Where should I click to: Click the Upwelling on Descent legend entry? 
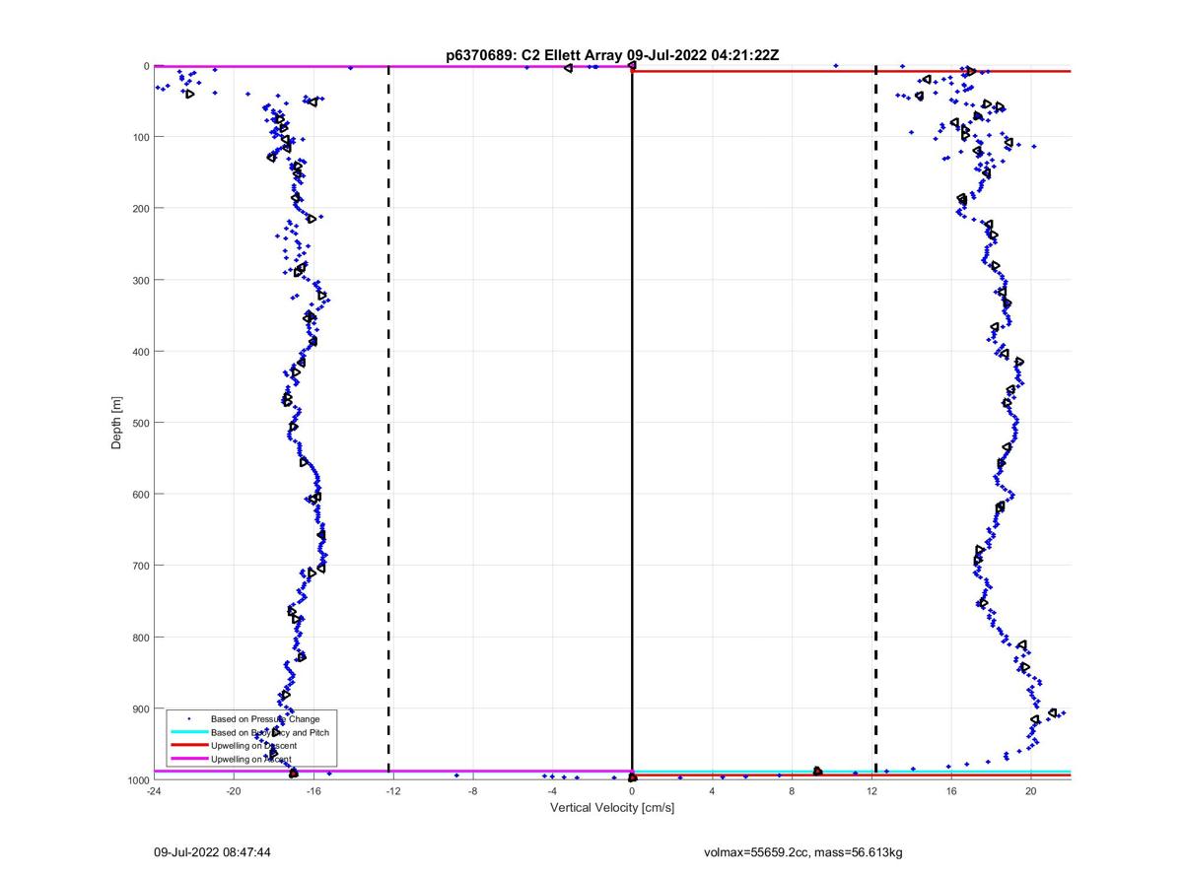pyautogui.click(x=254, y=746)
